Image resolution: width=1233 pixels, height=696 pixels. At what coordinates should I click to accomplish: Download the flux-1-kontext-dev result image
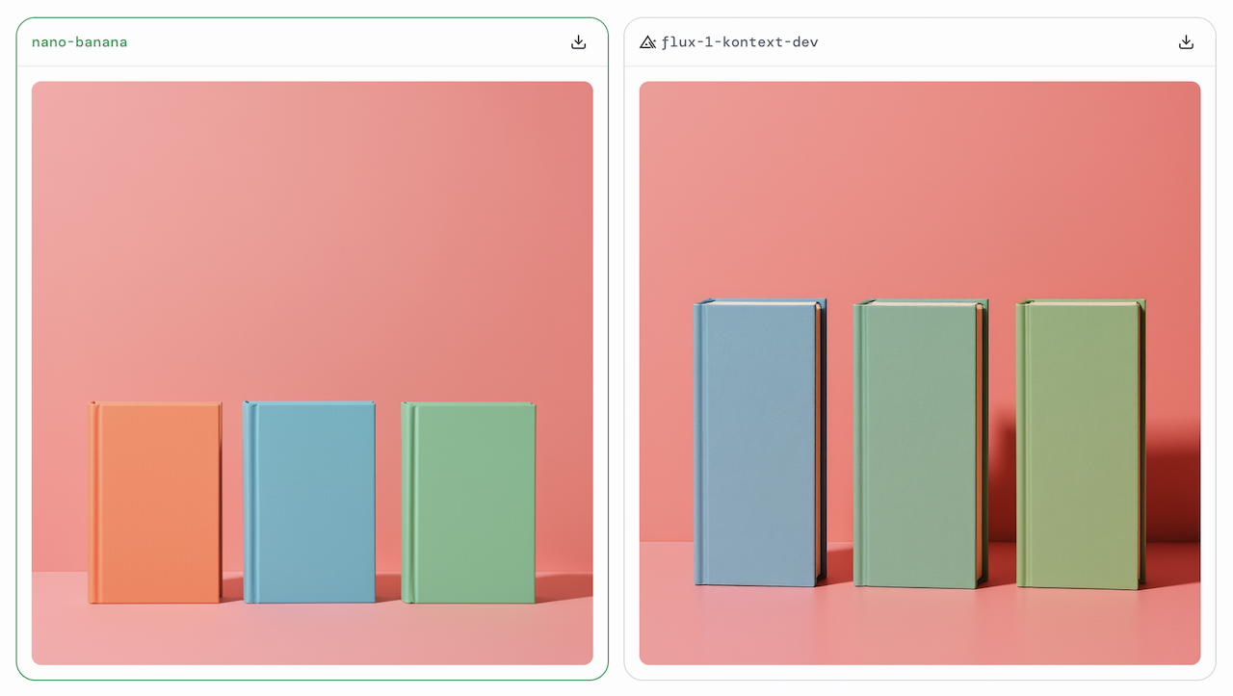click(x=1186, y=41)
